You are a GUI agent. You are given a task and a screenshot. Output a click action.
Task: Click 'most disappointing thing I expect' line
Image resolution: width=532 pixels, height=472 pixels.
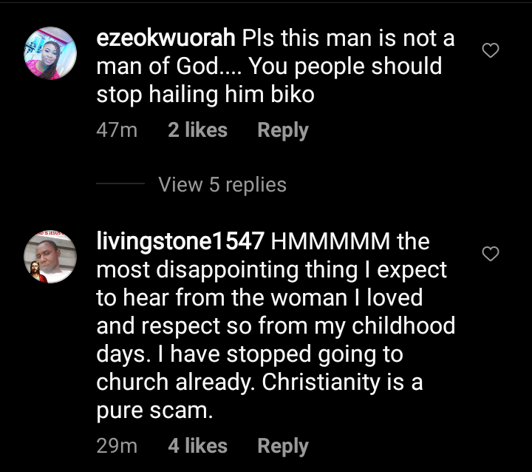pos(271,271)
